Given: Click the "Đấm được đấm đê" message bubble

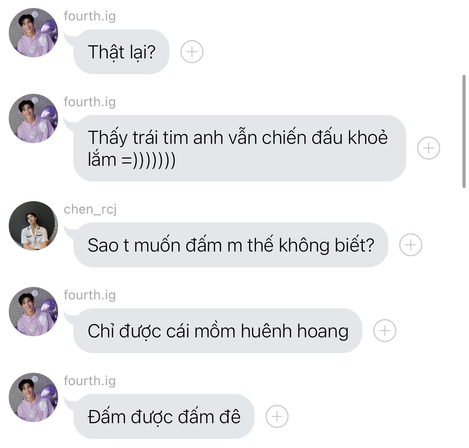Looking at the screenshot, I should tap(164, 417).
